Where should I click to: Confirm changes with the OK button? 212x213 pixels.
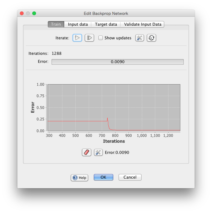click(103, 177)
